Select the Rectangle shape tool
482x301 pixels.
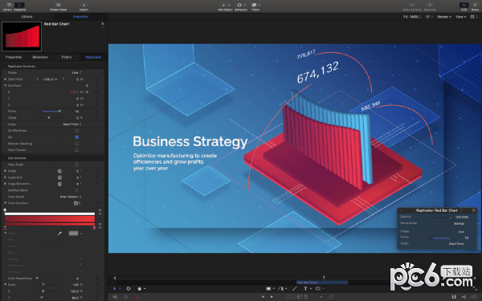[x=268, y=289]
